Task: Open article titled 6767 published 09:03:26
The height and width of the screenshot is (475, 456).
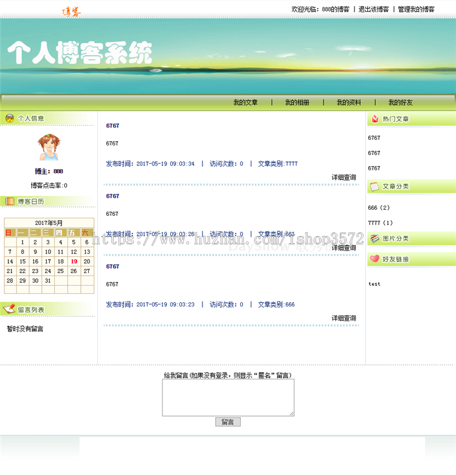Action: coord(112,196)
